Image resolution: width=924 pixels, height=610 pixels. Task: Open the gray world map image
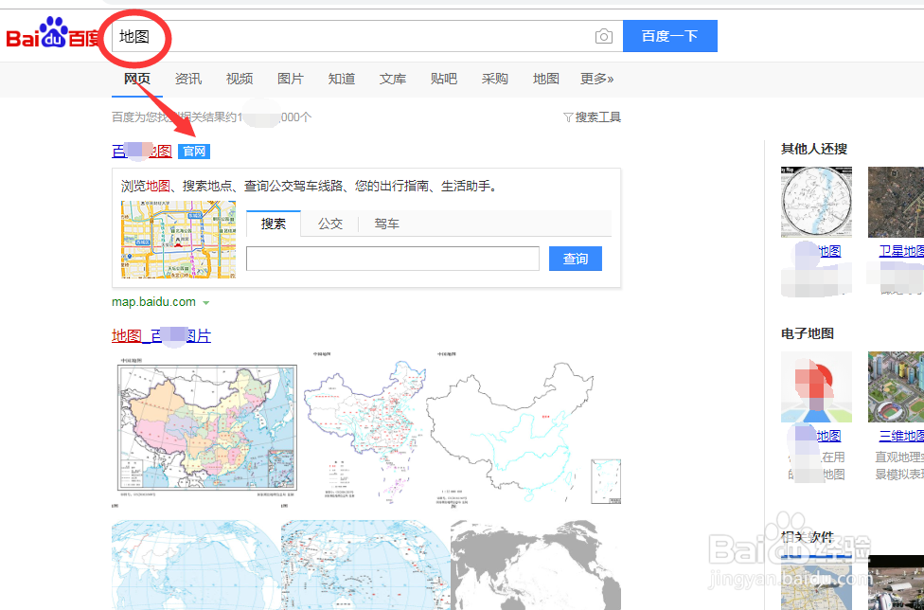coord(536,565)
